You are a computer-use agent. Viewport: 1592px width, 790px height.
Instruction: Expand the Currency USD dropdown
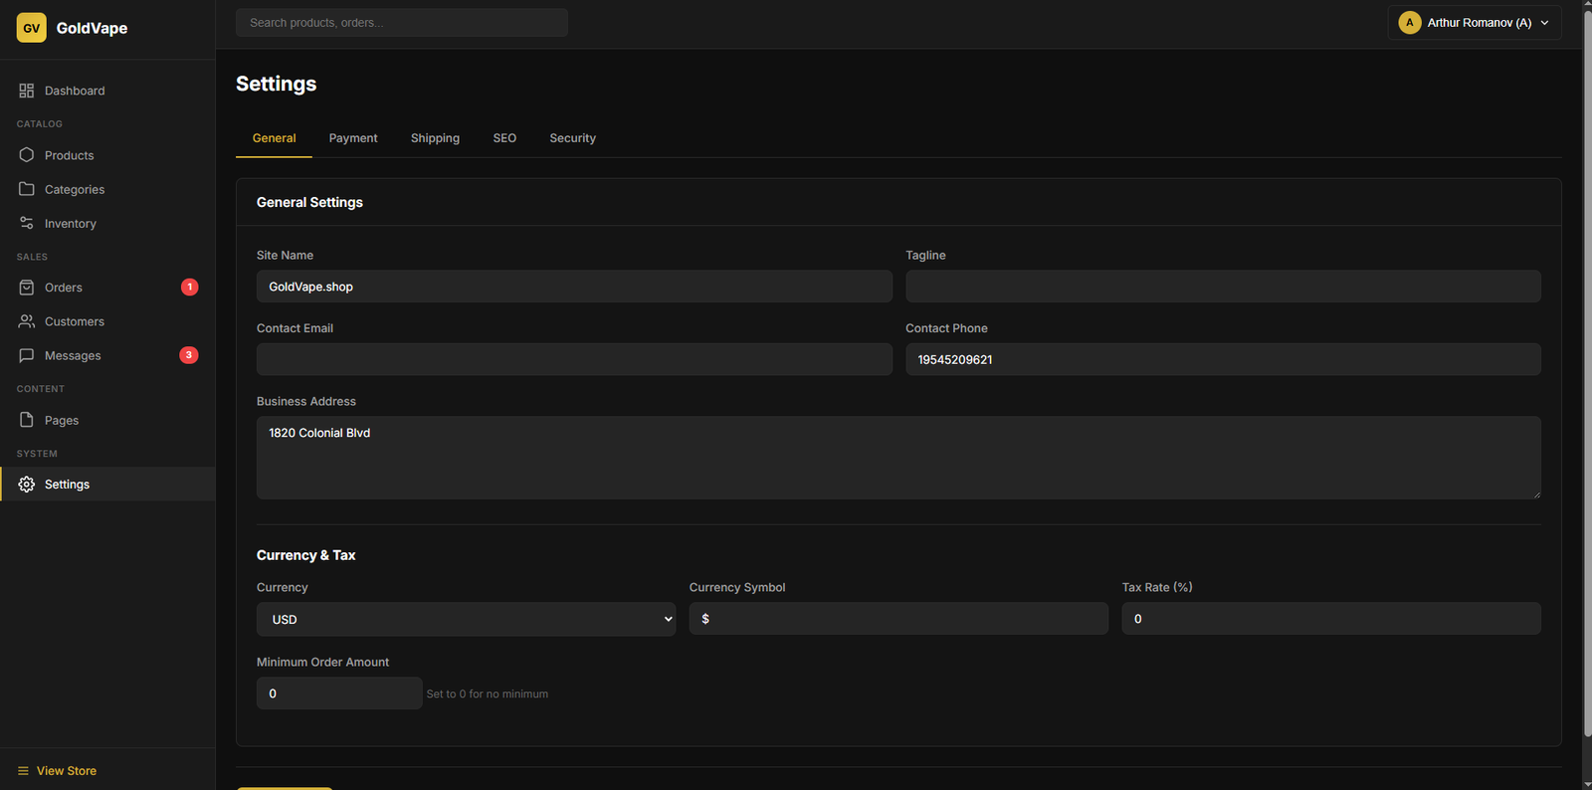pos(466,619)
